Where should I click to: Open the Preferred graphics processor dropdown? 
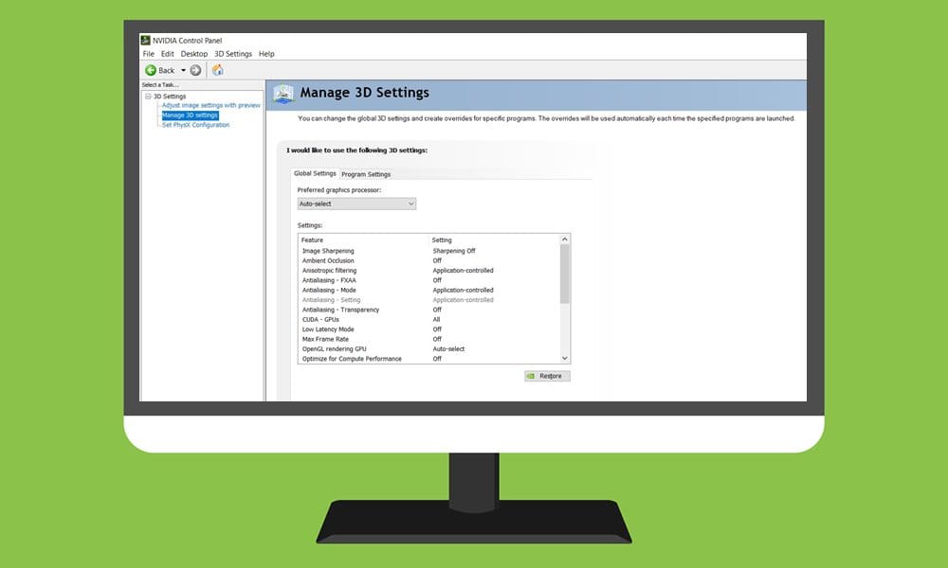pyautogui.click(x=356, y=204)
